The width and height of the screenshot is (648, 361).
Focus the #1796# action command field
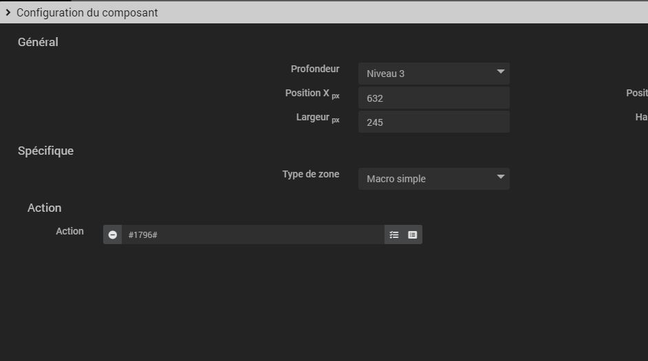pyautogui.click(x=252, y=234)
